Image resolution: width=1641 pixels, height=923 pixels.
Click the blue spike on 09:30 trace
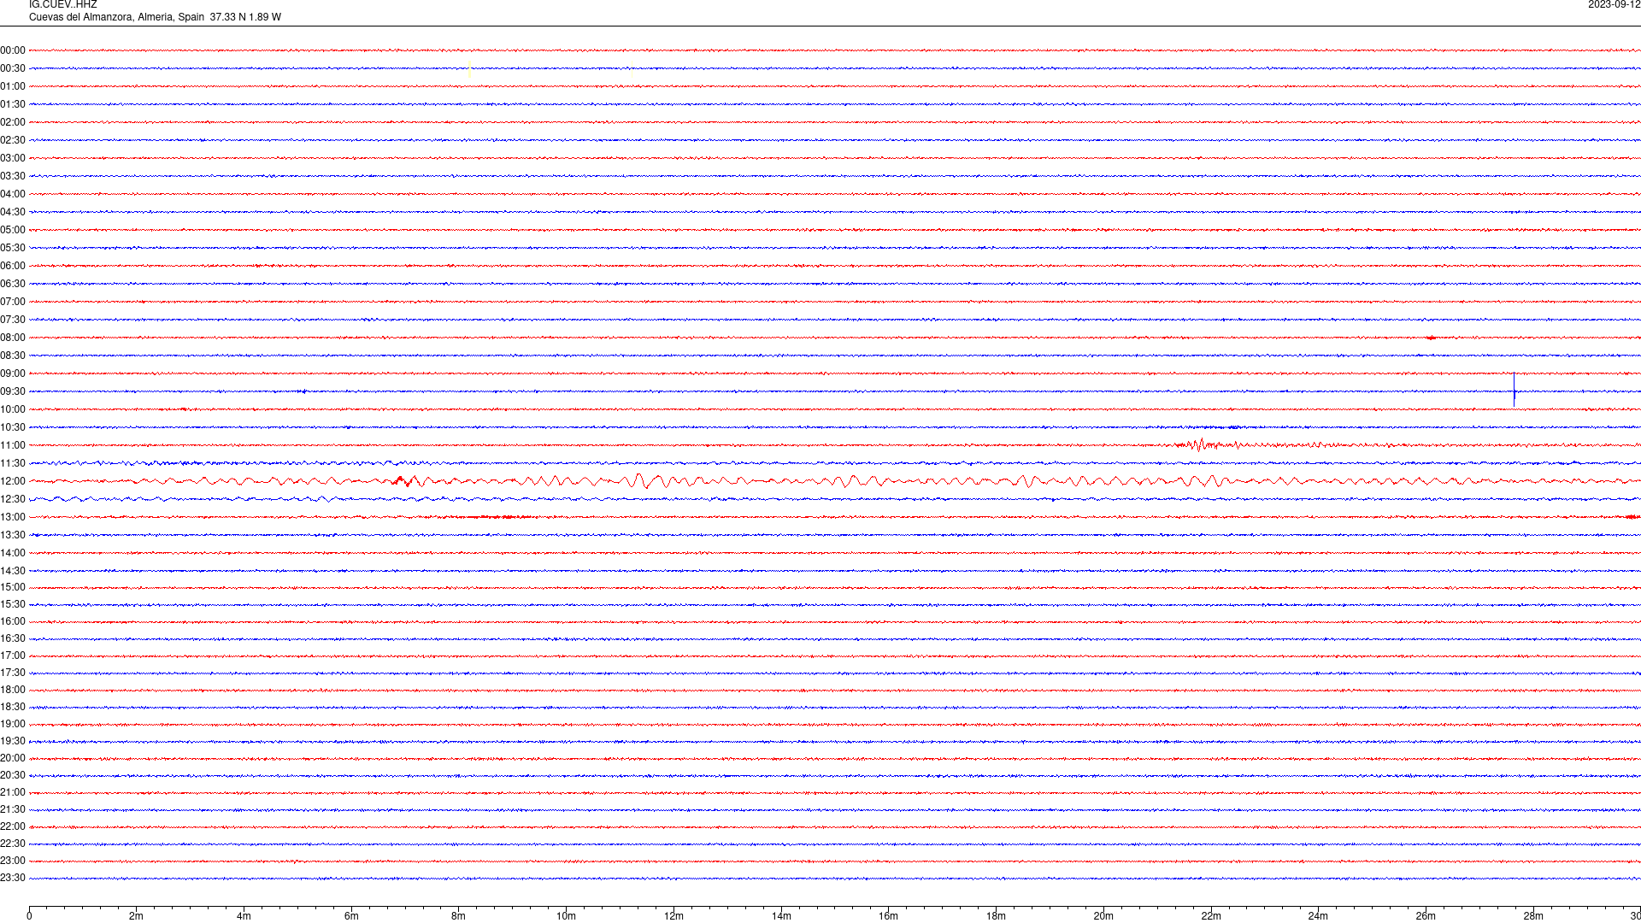tap(1514, 390)
